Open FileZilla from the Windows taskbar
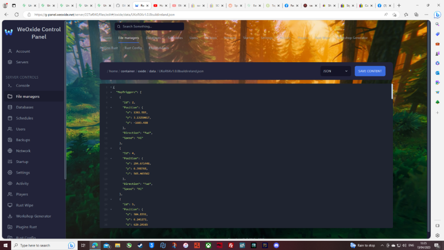Screen dimensions: 444x250 point(231,246)
